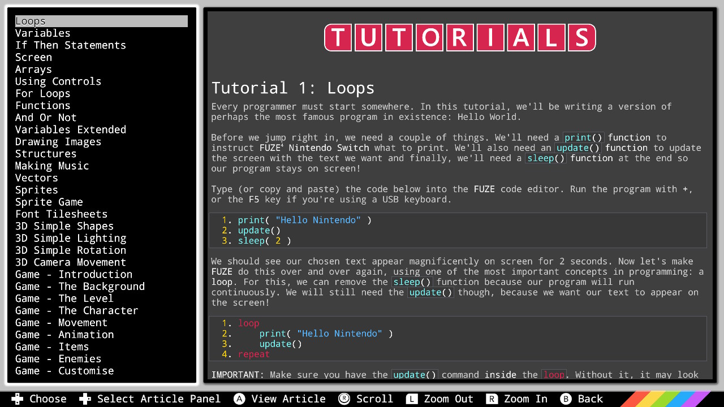The width and height of the screenshot is (724, 407).
Task: Click the loop tag in the IMPORTANT note
Action: [x=554, y=375]
